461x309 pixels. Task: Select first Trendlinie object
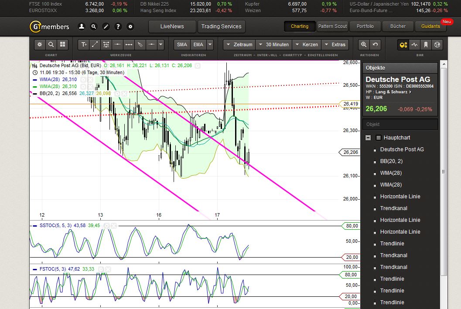392,244
